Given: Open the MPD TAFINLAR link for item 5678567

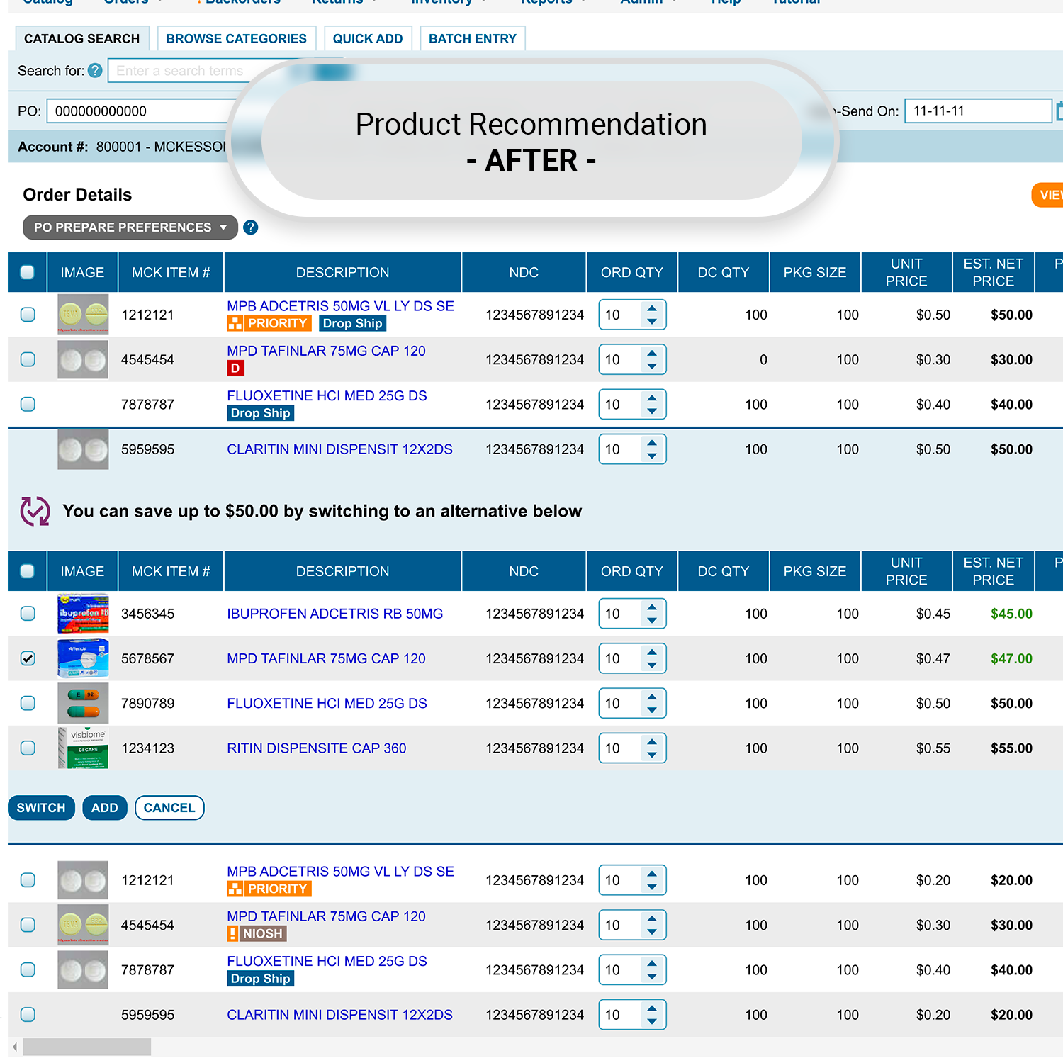Looking at the screenshot, I should (x=326, y=658).
